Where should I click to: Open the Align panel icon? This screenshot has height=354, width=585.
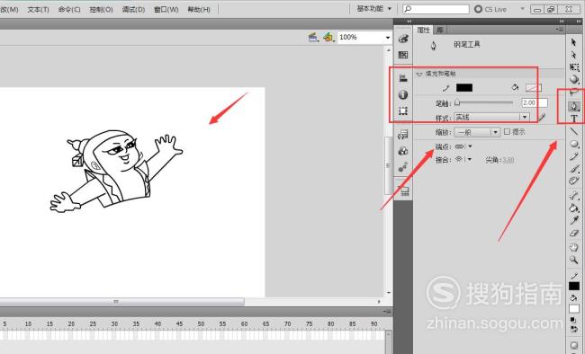point(403,78)
